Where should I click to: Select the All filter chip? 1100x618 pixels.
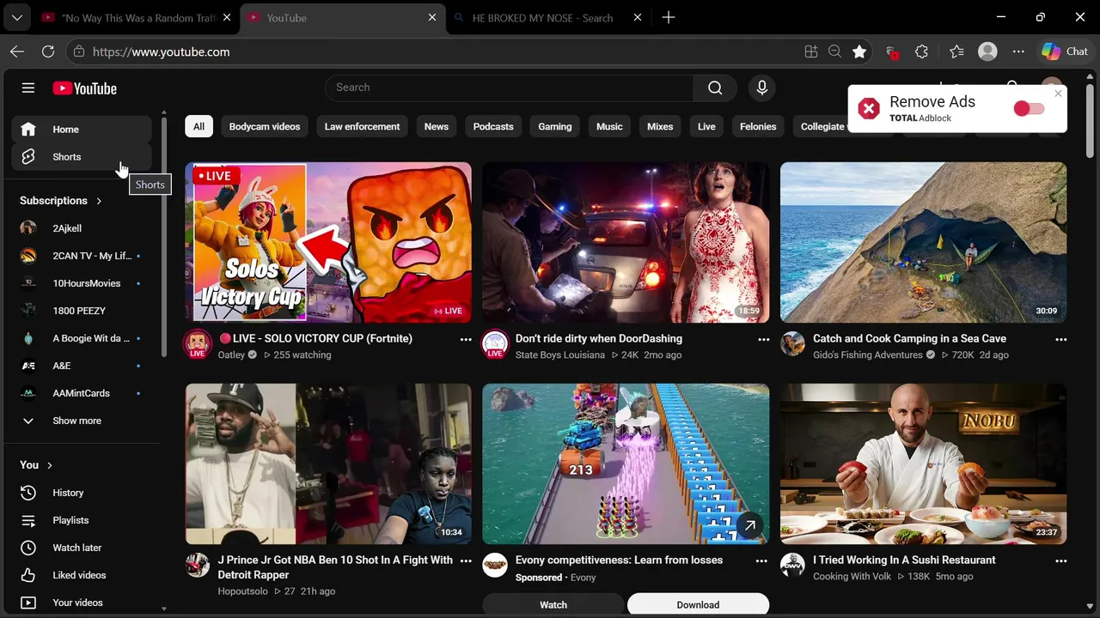click(x=199, y=127)
